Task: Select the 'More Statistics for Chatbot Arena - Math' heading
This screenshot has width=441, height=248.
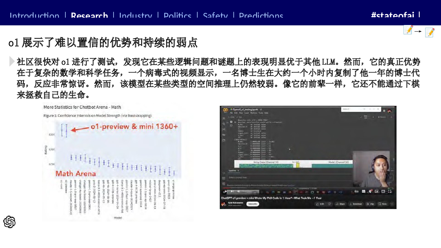Action: 82,107
